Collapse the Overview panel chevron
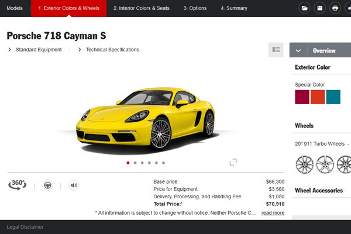This screenshot has height=234, width=351. pos(298,50)
